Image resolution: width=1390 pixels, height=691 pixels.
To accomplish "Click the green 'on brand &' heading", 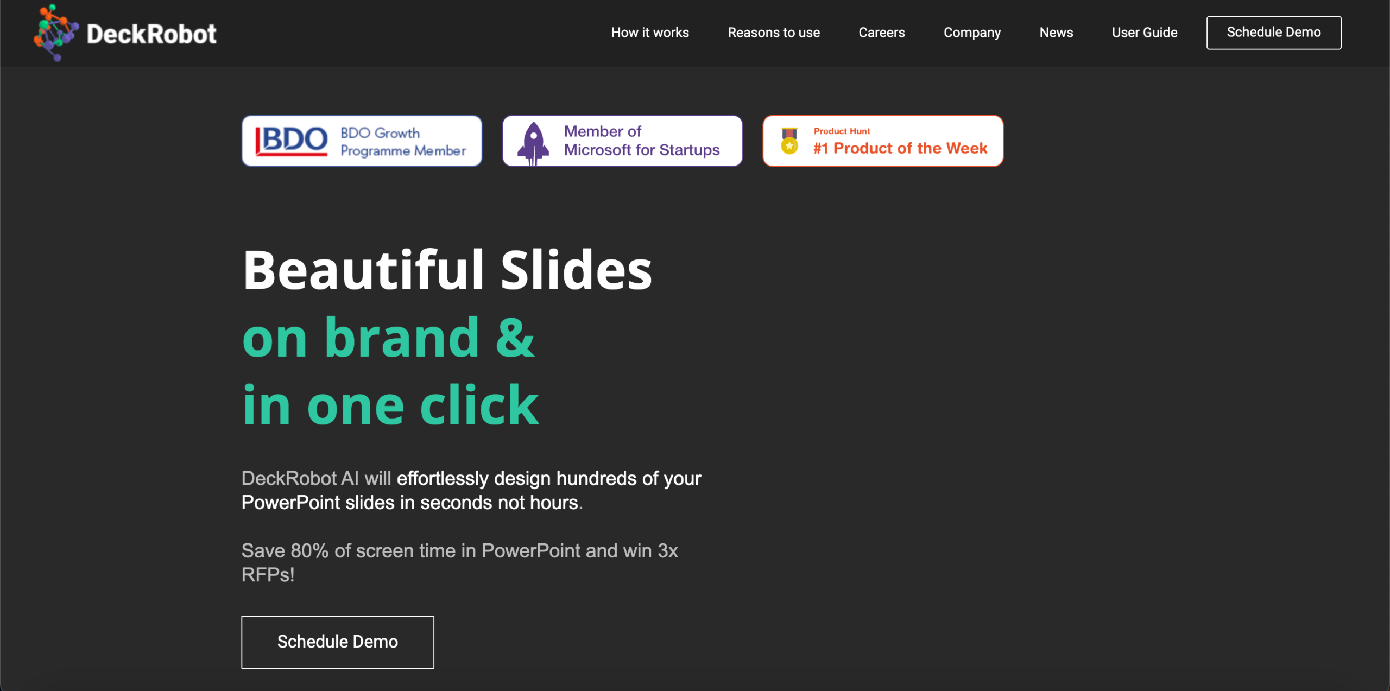I will pos(388,338).
